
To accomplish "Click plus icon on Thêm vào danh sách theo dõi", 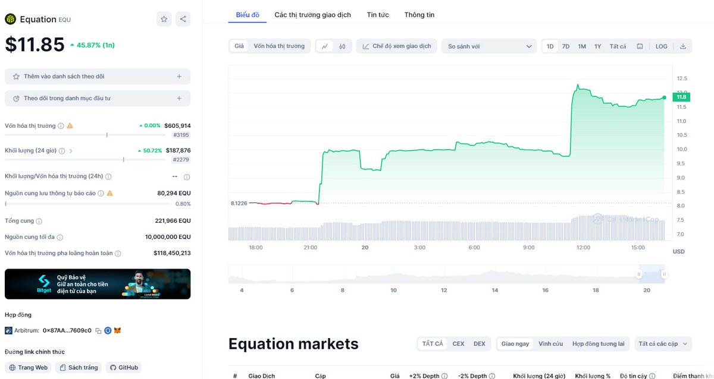I will [179, 76].
